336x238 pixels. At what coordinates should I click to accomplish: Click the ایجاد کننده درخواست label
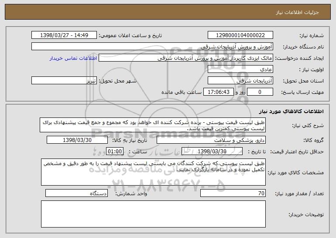point(299,59)
